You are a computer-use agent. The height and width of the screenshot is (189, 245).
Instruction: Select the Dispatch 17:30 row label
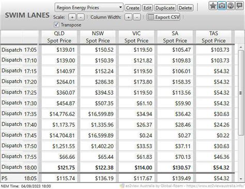point(19,103)
